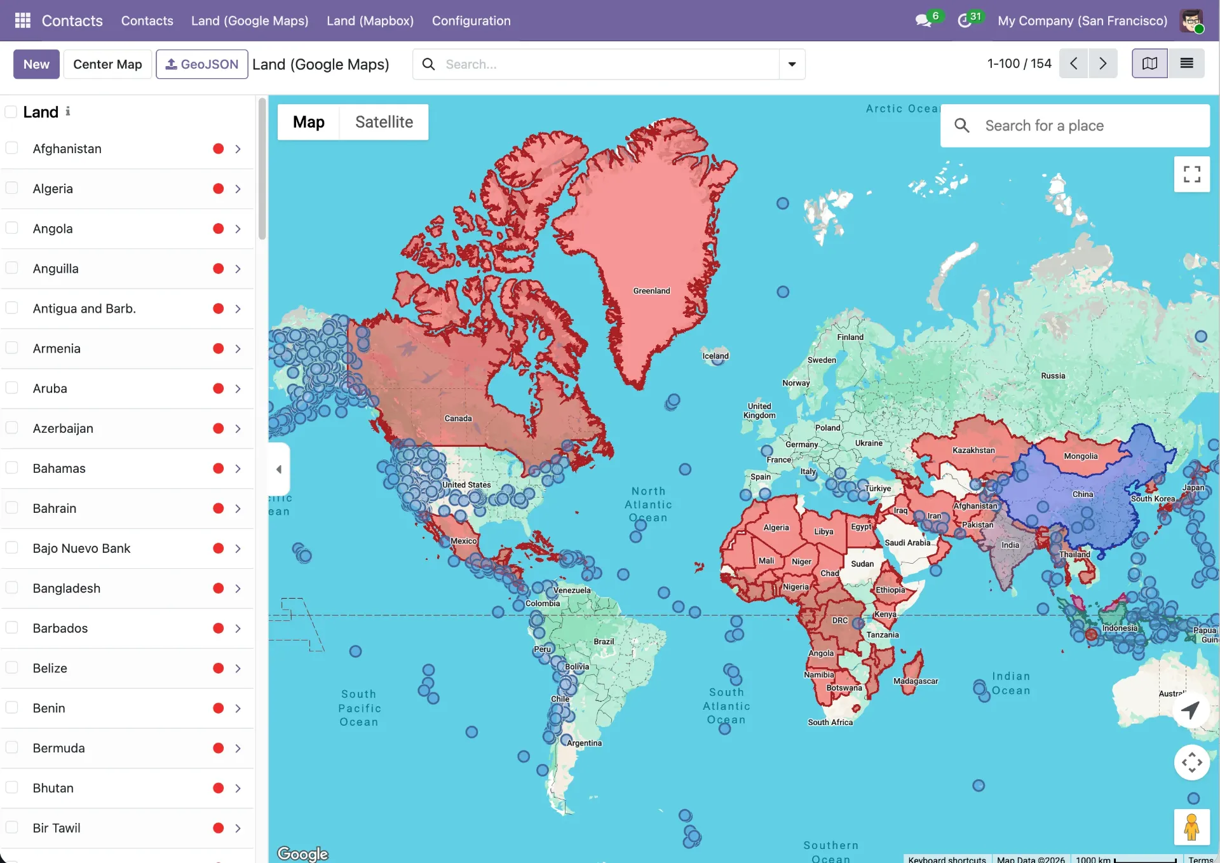Check the Angola checkbox
The width and height of the screenshot is (1220, 863).
[11, 228]
